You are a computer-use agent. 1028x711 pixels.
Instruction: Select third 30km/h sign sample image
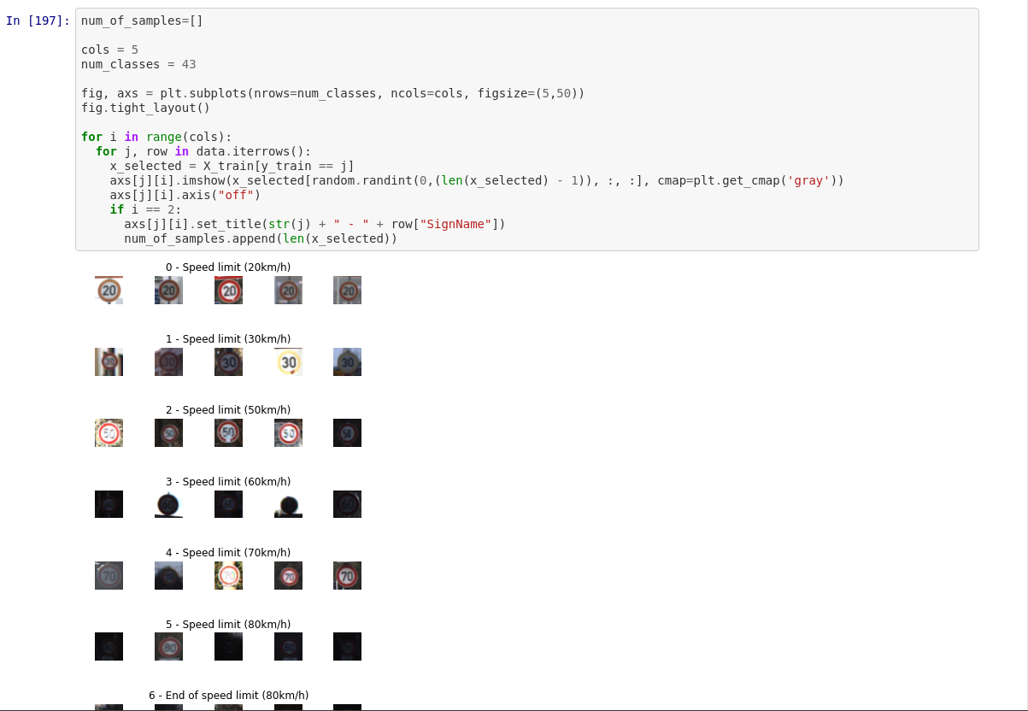pos(228,361)
